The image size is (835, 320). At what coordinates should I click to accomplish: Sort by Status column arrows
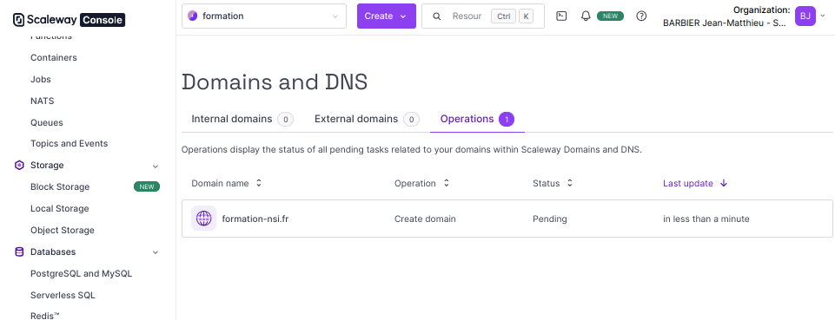pos(570,183)
